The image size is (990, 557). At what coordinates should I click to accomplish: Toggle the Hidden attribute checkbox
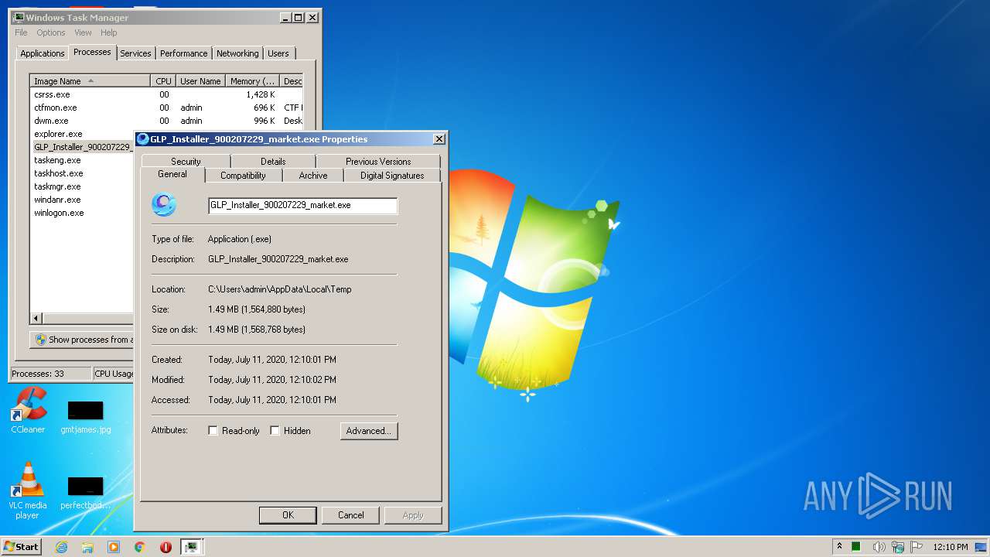click(x=275, y=431)
